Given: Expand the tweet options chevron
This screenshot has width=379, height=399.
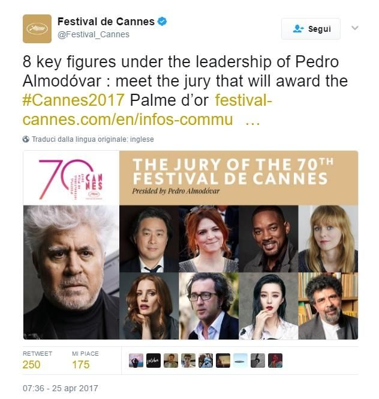Looking at the screenshot, I should tap(354, 28).
